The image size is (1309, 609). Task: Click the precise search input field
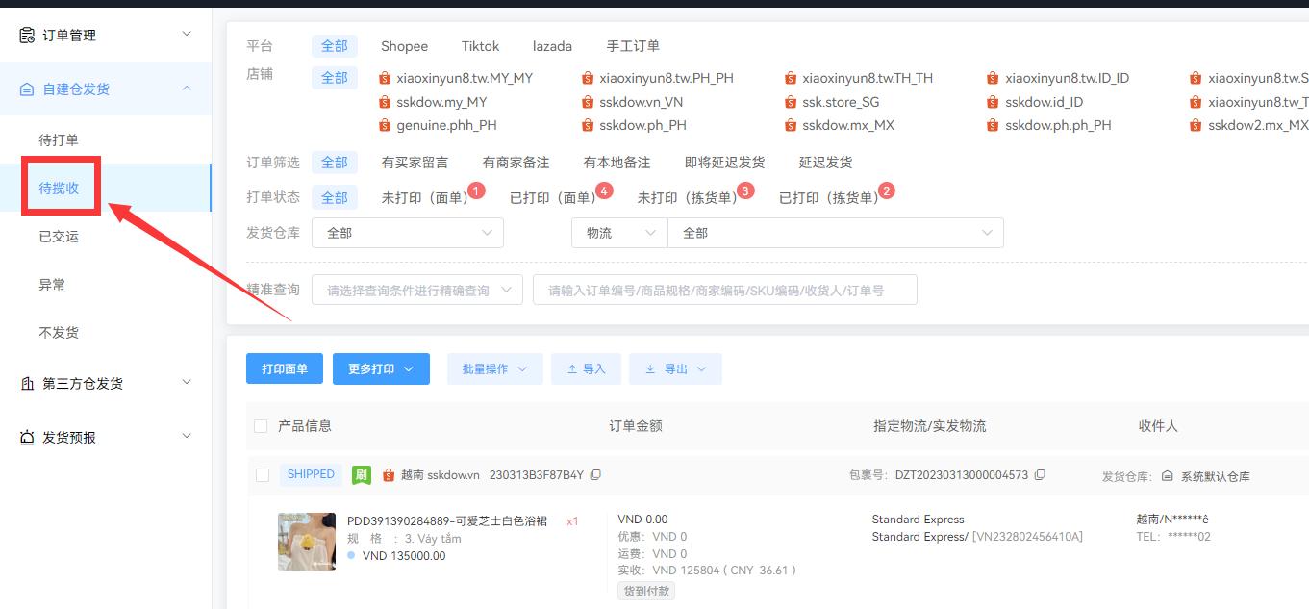pyautogui.click(x=721, y=289)
